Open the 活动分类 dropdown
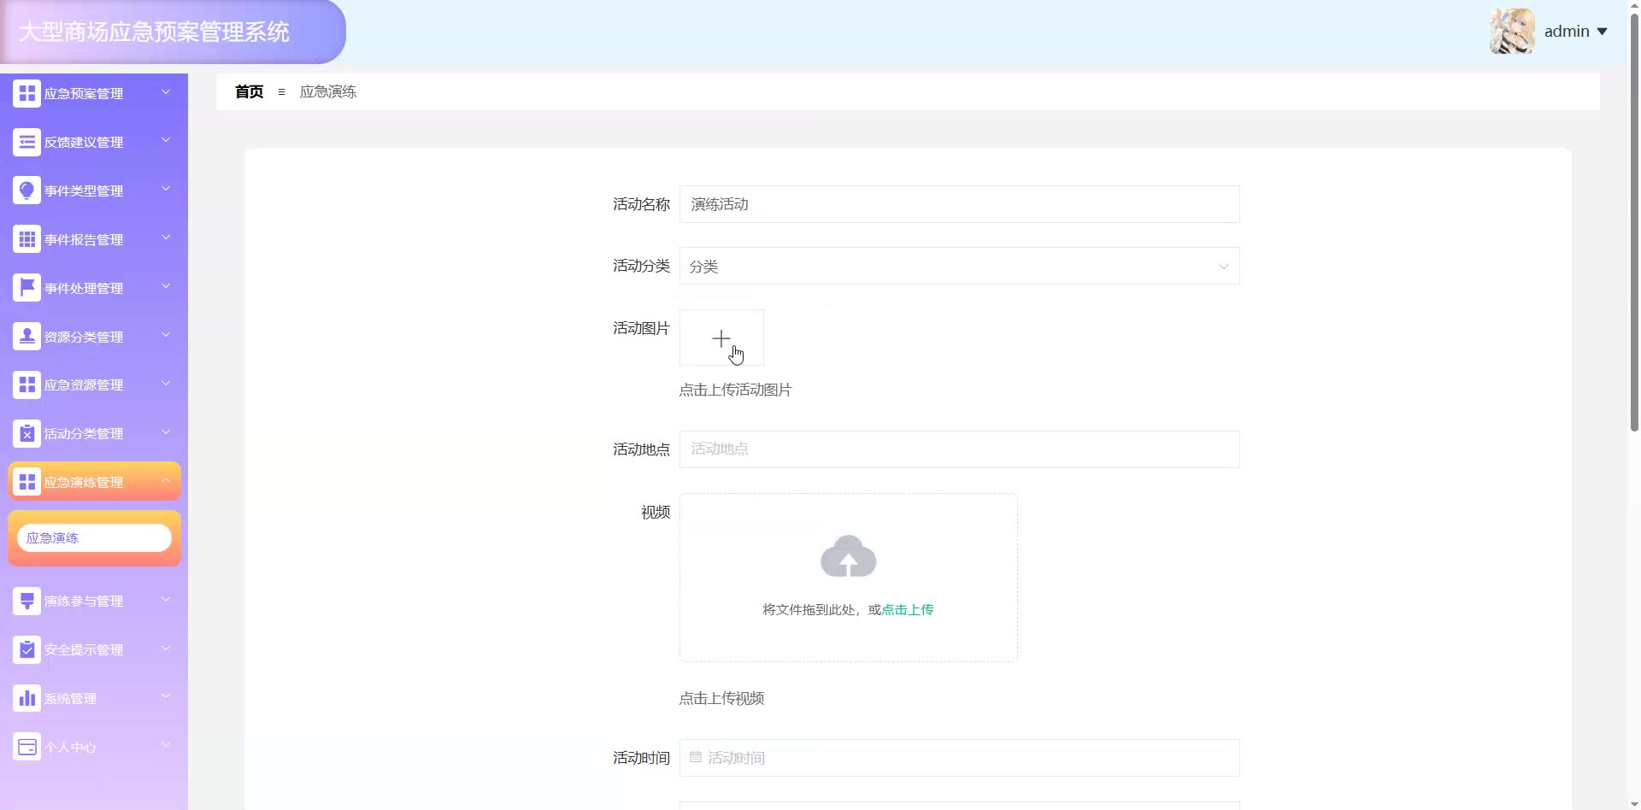This screenshot has height=810, width=1641. click(x=959, y=266)
